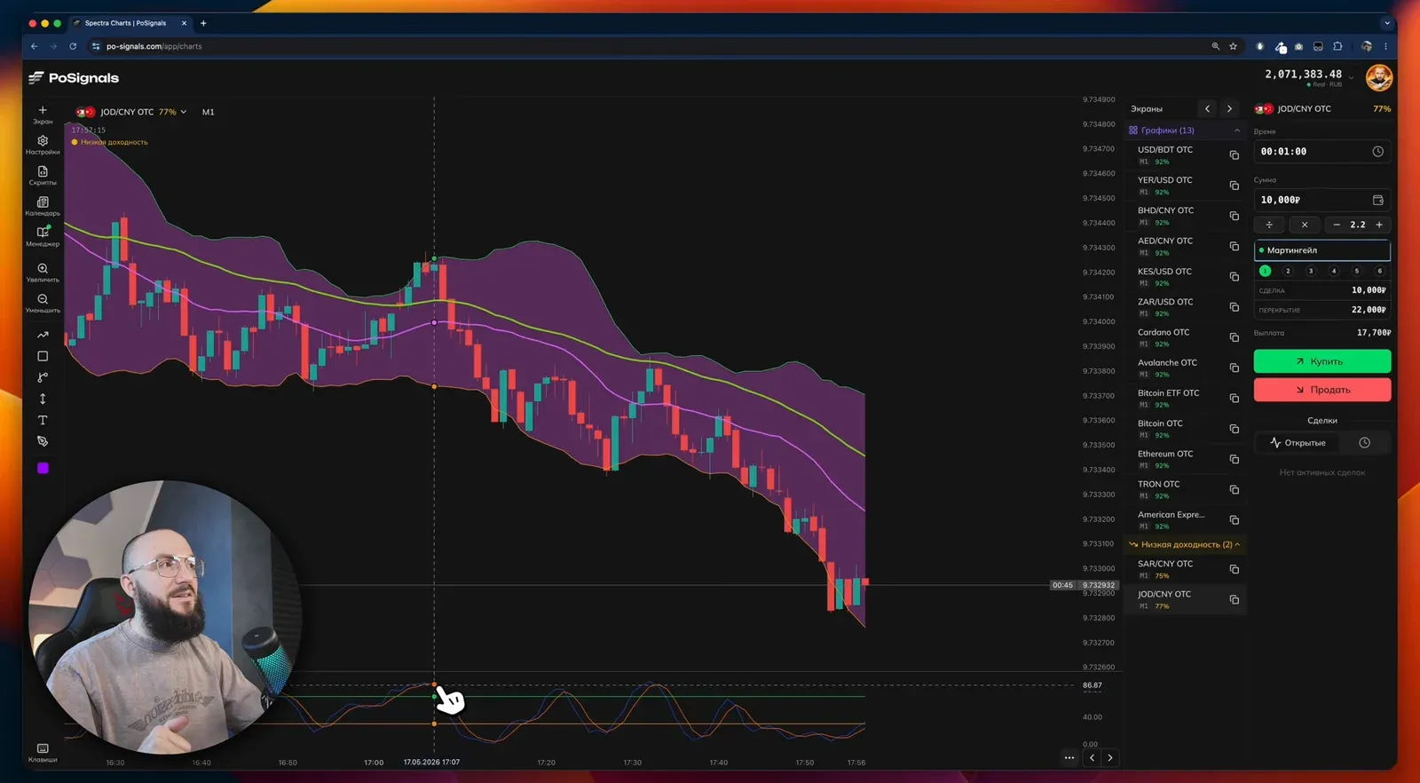The height and width of the screenshot is (783, 1420).
Task: Select the vertical measure arrow tool
Action: point(43,399)
